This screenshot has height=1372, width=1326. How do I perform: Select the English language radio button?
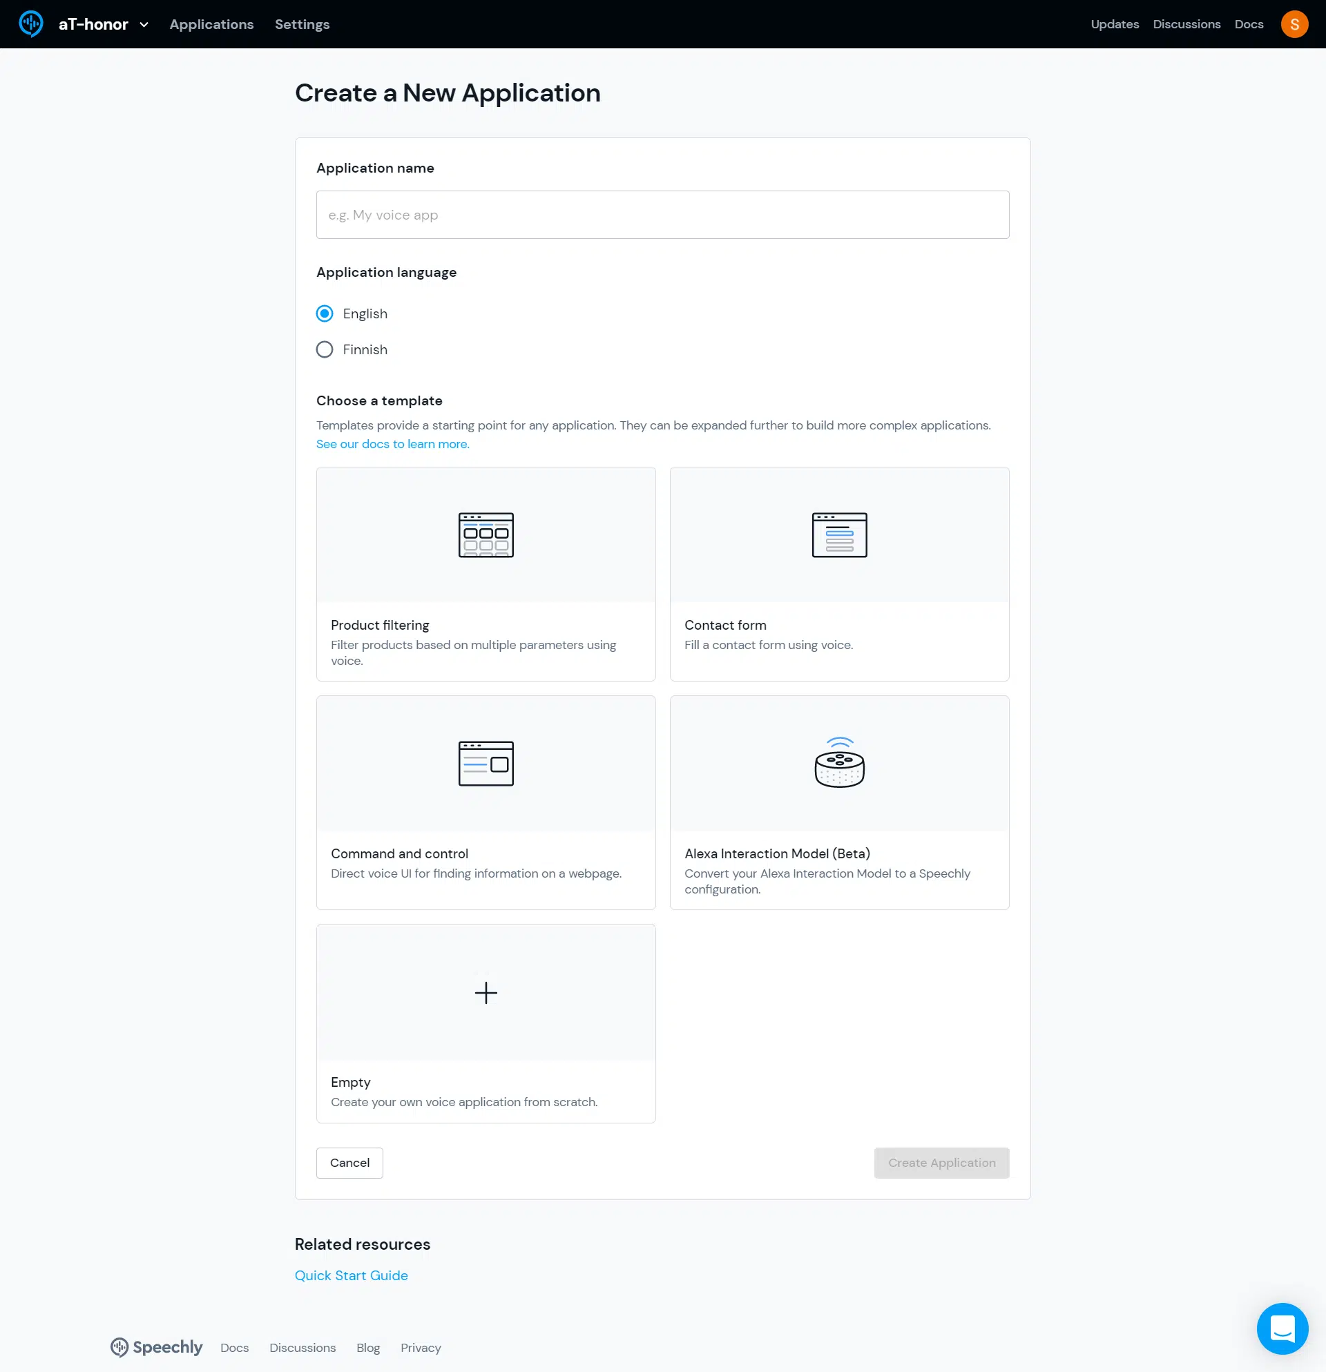(x=325, y=313)
